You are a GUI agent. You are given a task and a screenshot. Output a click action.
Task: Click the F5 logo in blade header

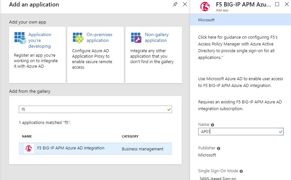click(205, 7)
